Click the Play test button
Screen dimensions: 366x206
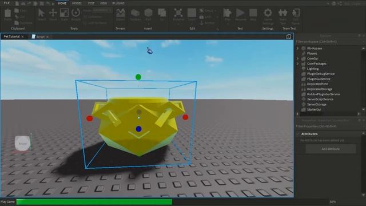pos(227,13)
